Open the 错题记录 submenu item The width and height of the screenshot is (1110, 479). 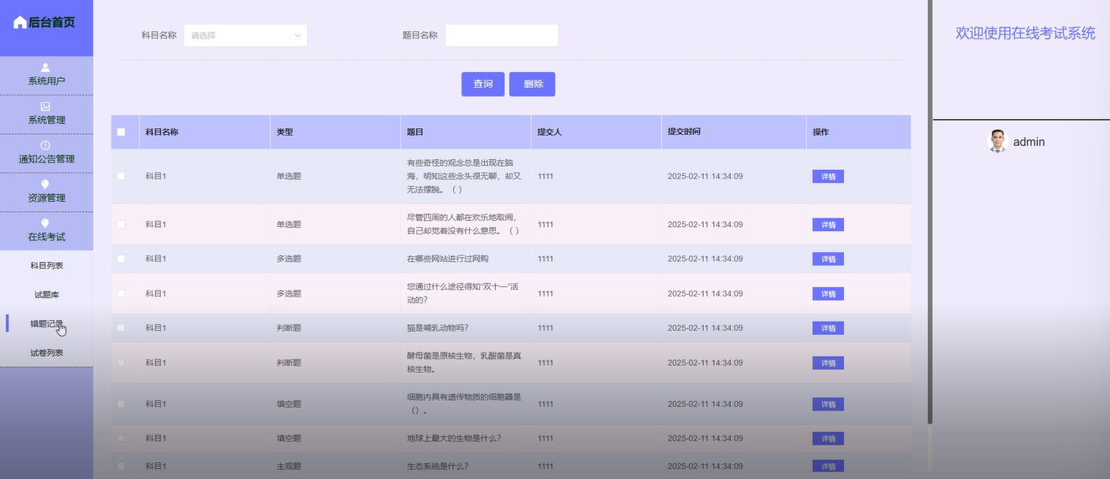coord(46,323)
